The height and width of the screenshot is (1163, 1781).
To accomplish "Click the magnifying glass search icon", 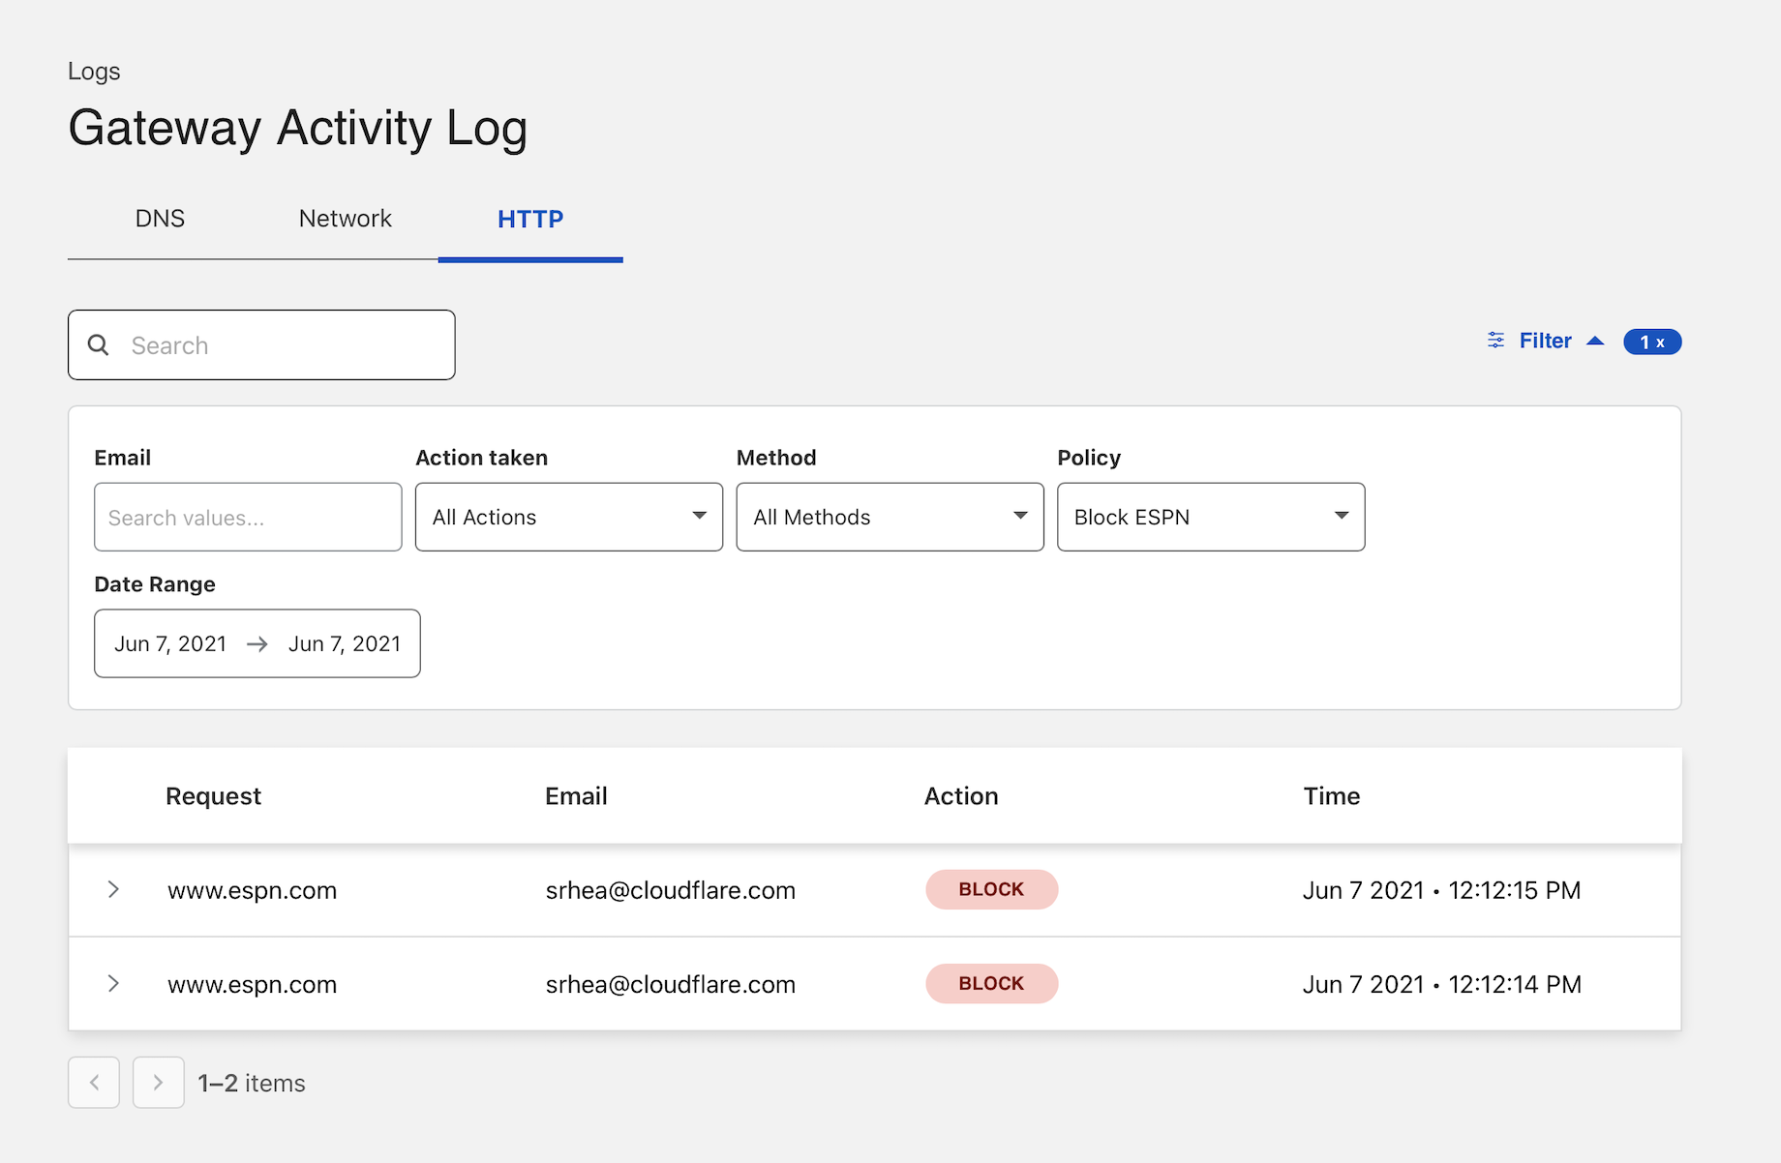I will click(99, 345).
